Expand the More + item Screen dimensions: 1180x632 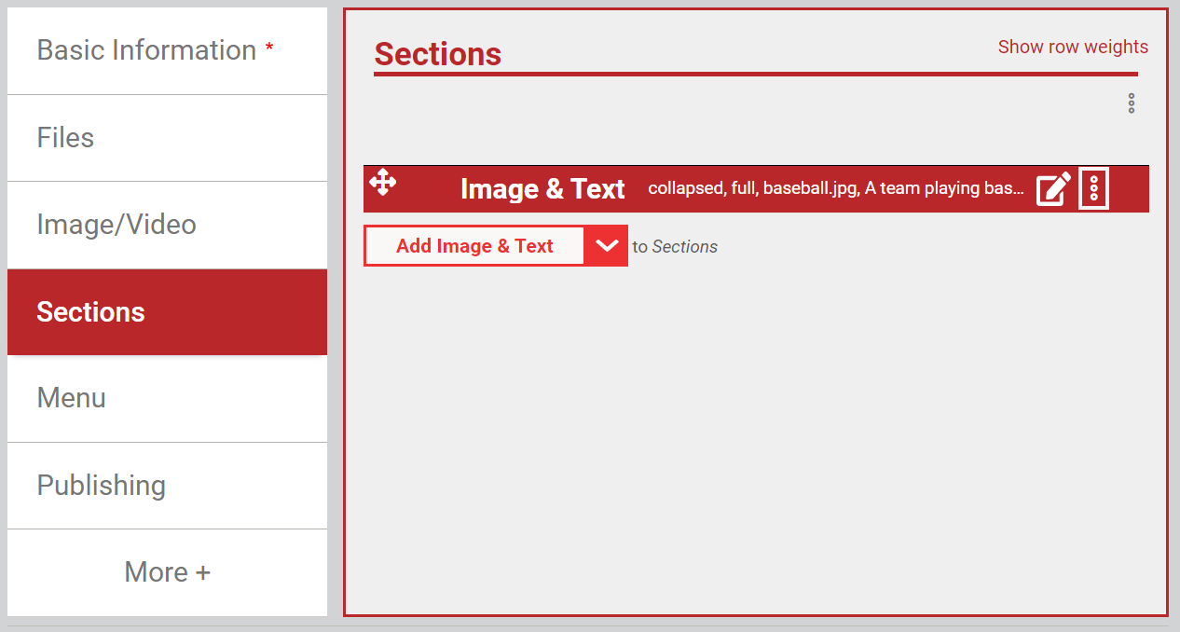click(167, 572)
